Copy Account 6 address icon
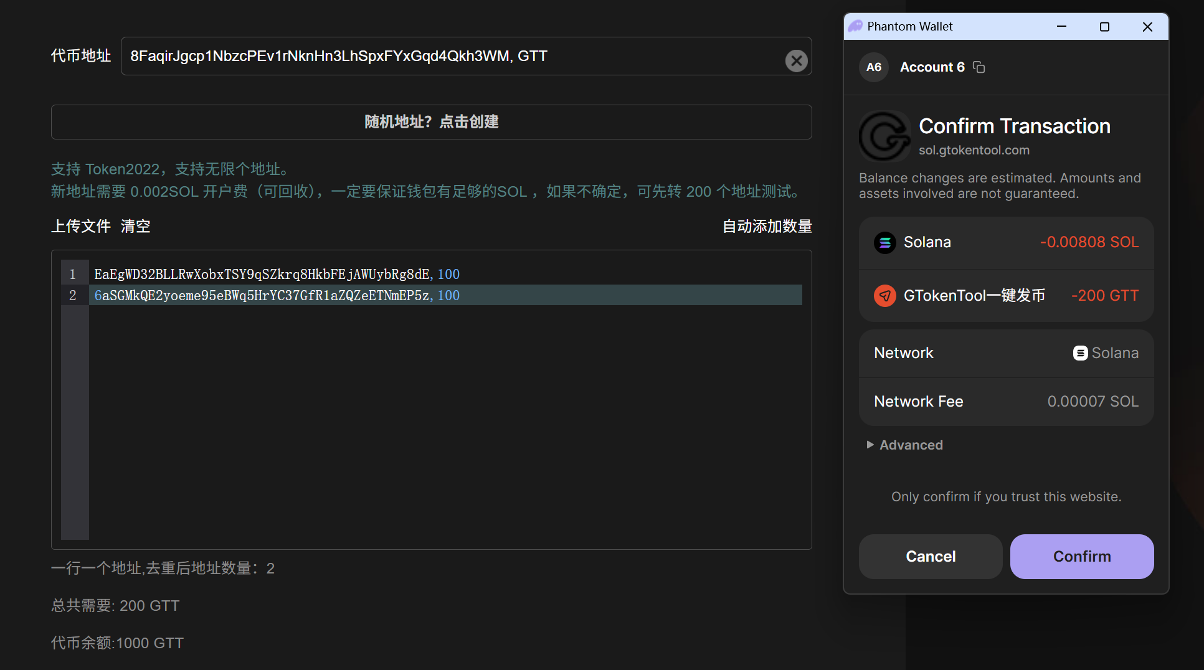This screenshot has width=1204, height=670. (x=979, y=67)
